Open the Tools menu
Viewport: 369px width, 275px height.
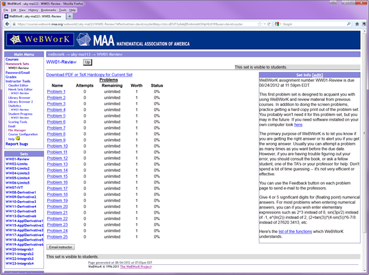[x=63, y=10]
